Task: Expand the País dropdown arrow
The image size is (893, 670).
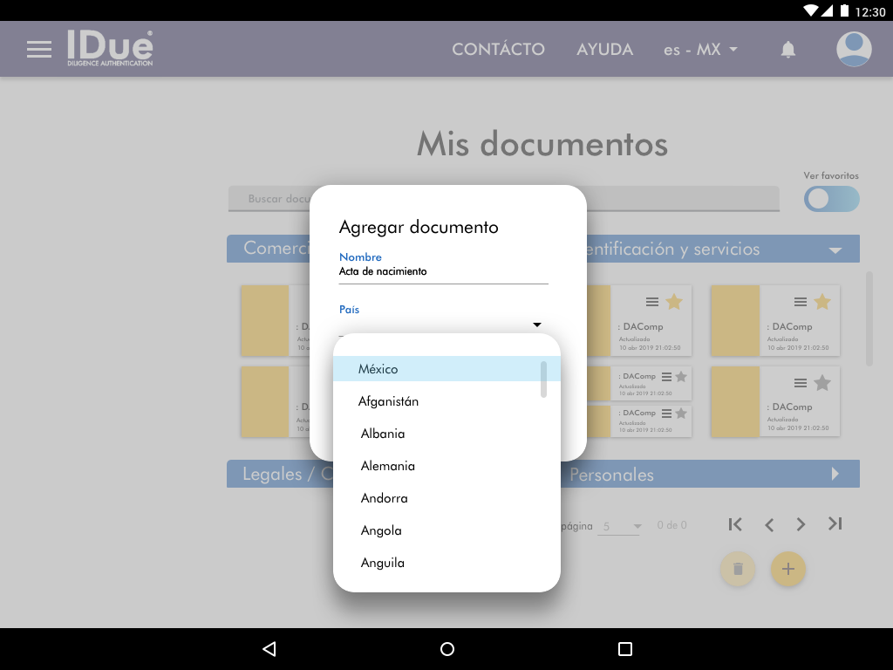Action: click(x=536, y=325)
